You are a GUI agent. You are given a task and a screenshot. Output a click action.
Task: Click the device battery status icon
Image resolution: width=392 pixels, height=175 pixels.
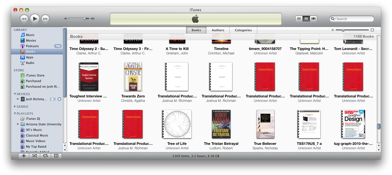[53, 99]
